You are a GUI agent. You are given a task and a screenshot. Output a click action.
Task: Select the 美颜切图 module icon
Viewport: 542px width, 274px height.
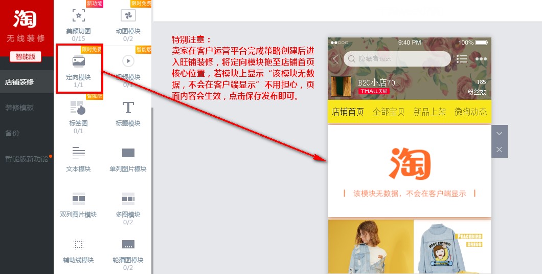(x=78, y=15)
